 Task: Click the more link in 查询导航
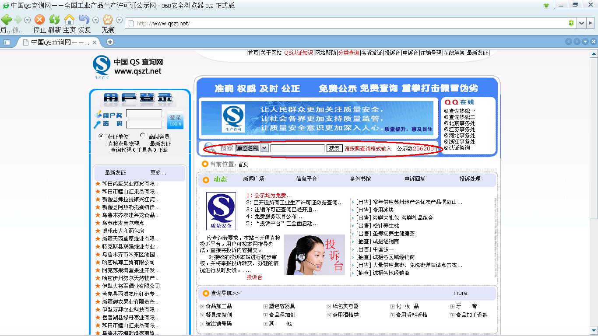pyautogui.click(x=460, y=293)
